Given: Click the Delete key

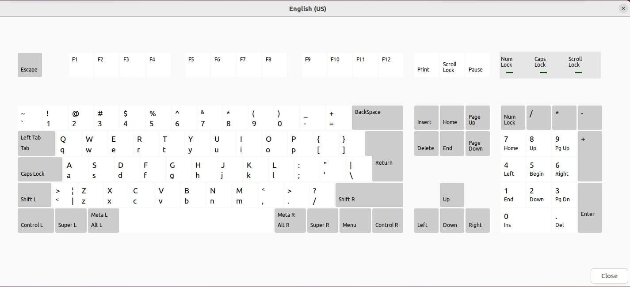Looking at the screenshot, I should pos(425,143).
